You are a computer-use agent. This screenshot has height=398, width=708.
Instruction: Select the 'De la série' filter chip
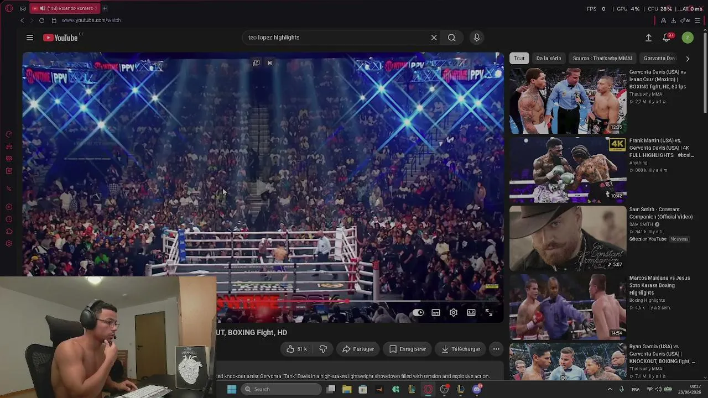pos(549,58)
